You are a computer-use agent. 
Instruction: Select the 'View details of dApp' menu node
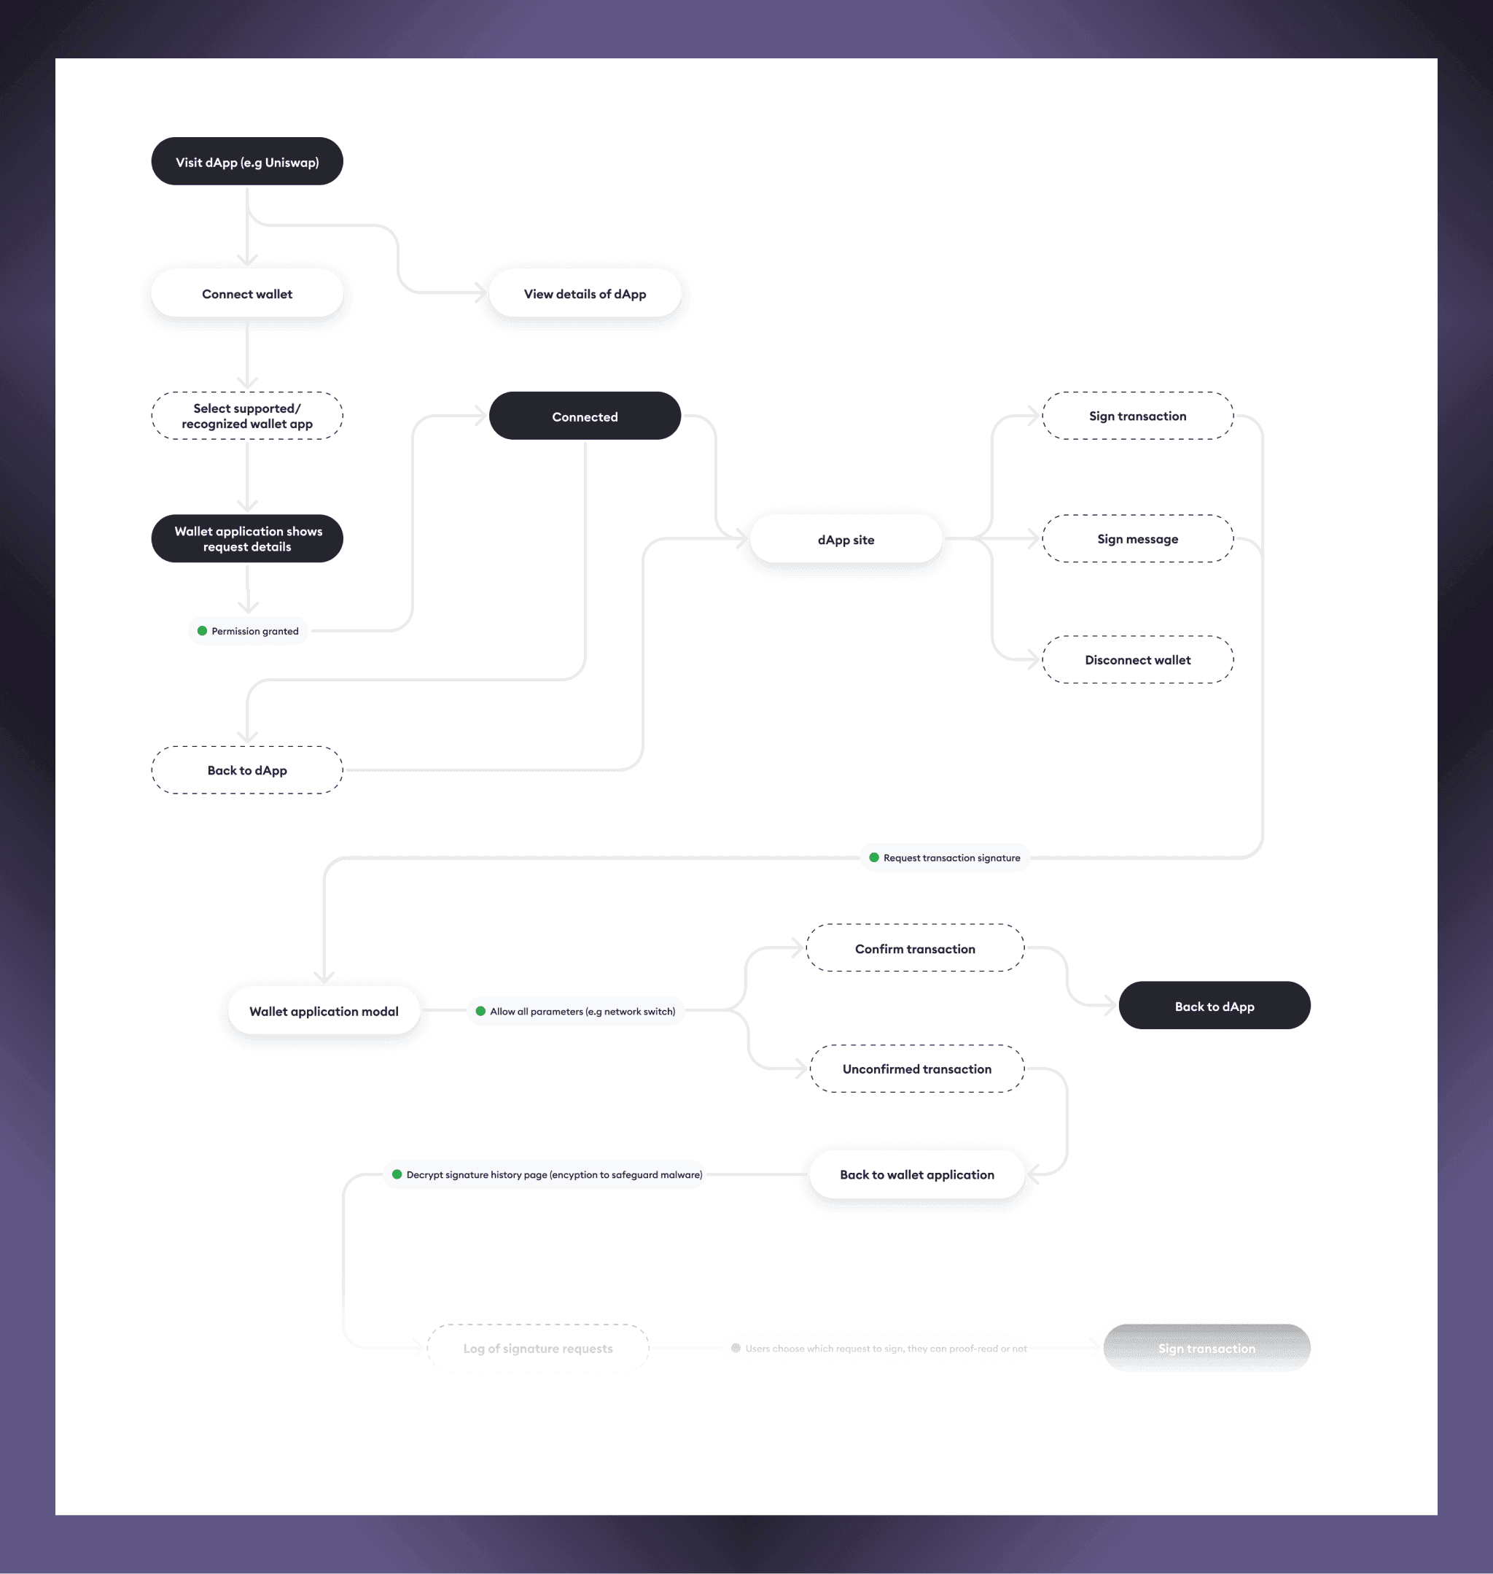(584, 293)
